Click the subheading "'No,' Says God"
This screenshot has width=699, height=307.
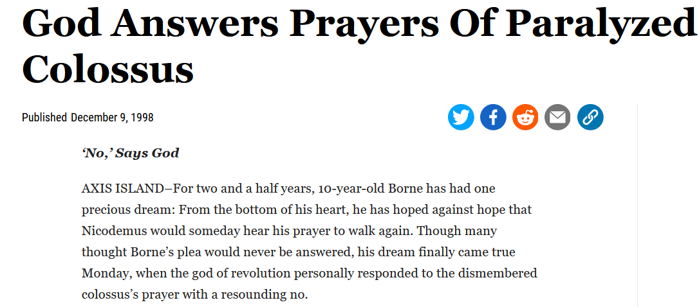tap(130, 153)
